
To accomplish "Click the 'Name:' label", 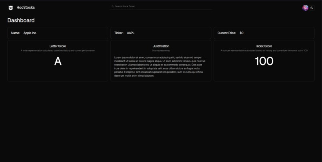I will [x=16, y=33].
